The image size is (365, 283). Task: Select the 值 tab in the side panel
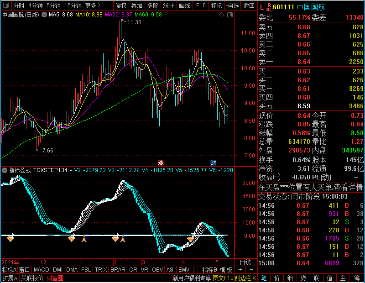pyautogui.click(x=329, y=278)
